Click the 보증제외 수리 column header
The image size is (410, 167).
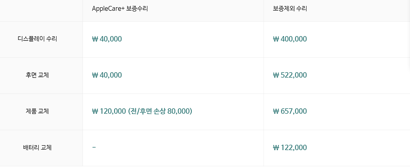coord(290,8)
